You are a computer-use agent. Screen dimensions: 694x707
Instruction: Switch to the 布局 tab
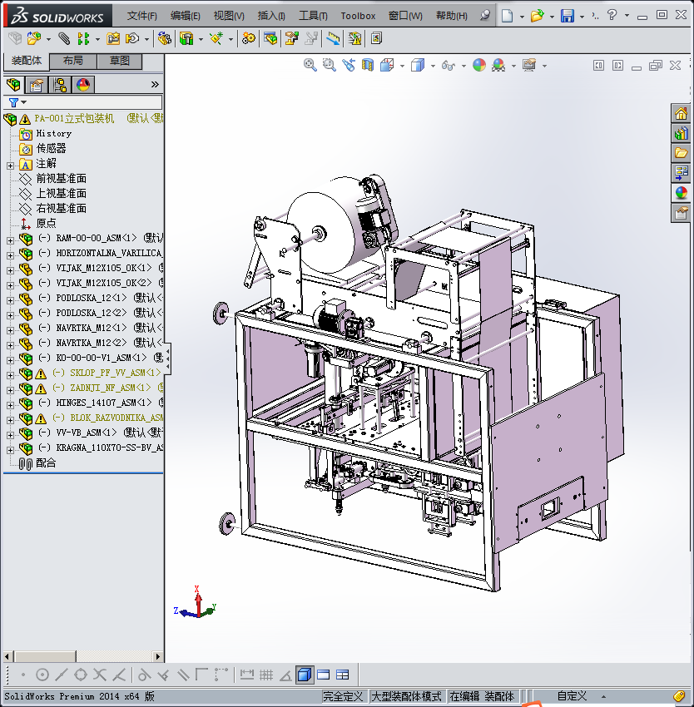tap(72, 61)
